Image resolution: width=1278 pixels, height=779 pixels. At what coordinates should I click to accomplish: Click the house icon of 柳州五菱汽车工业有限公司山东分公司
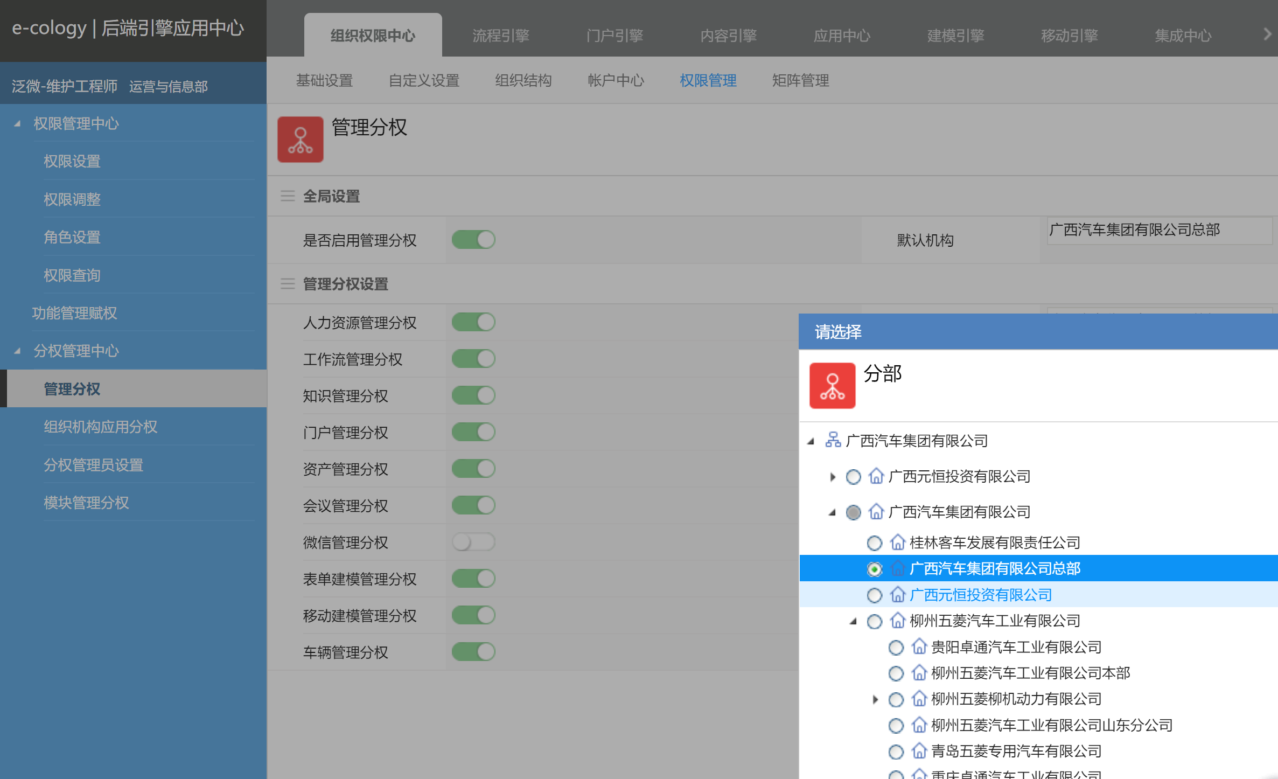[919, 725]
